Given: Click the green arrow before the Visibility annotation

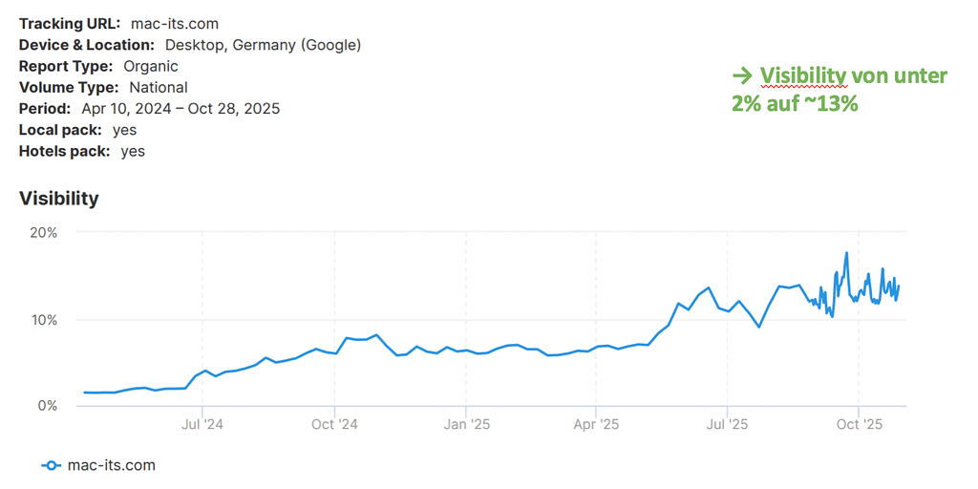Looking at the screenshot, I should [x=741, y=76].
